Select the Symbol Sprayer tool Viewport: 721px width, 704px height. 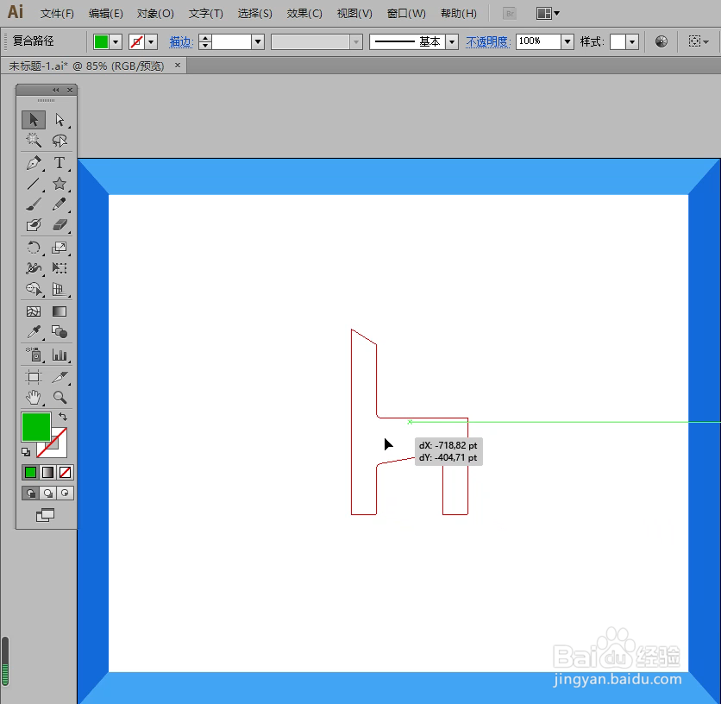(34, 355)
